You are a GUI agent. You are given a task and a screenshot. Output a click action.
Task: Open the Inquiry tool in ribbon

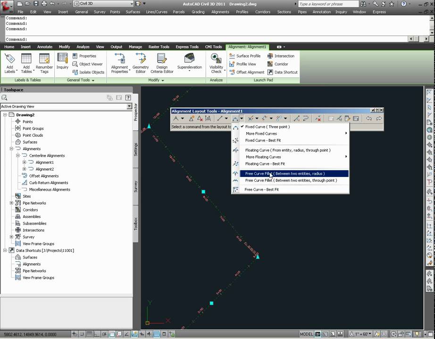(62, 62)
